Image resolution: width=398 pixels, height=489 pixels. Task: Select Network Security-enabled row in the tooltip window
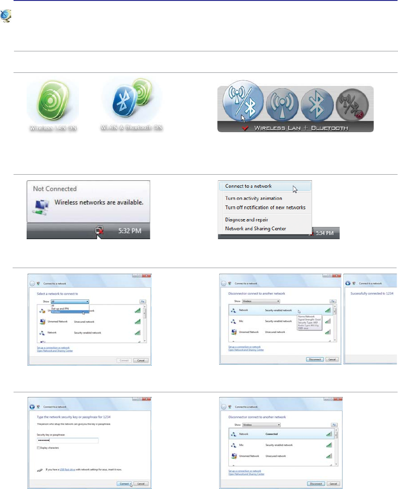point(281,310)
